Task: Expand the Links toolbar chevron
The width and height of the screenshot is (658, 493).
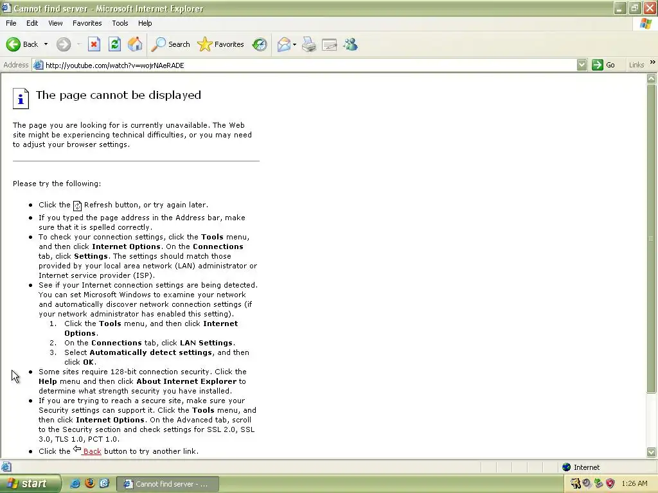Action: coord(653,62)
